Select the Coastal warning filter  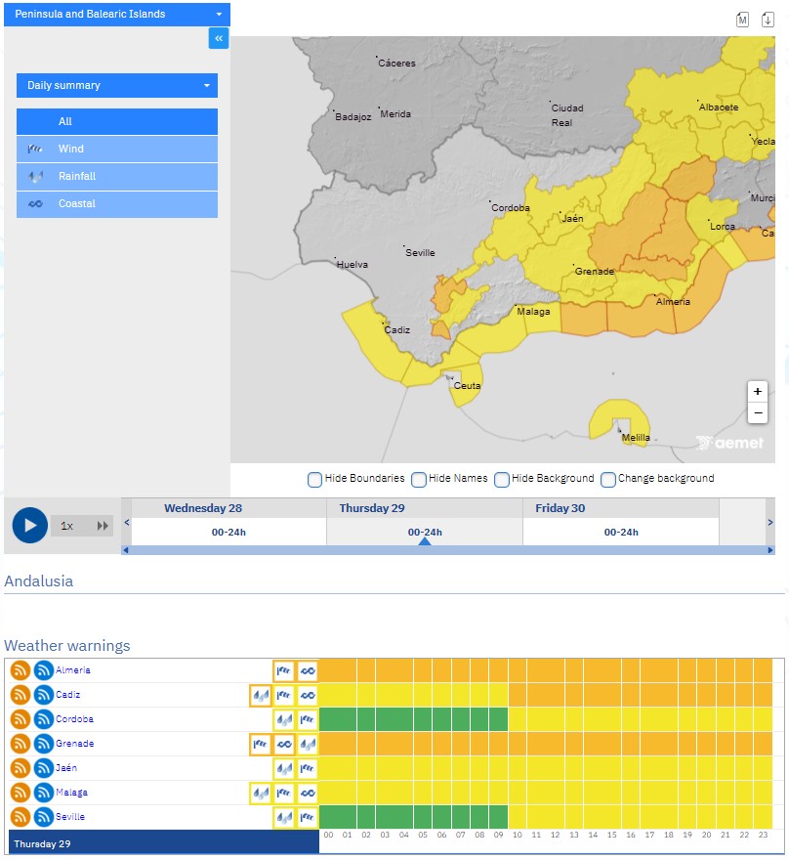point(117,203)
